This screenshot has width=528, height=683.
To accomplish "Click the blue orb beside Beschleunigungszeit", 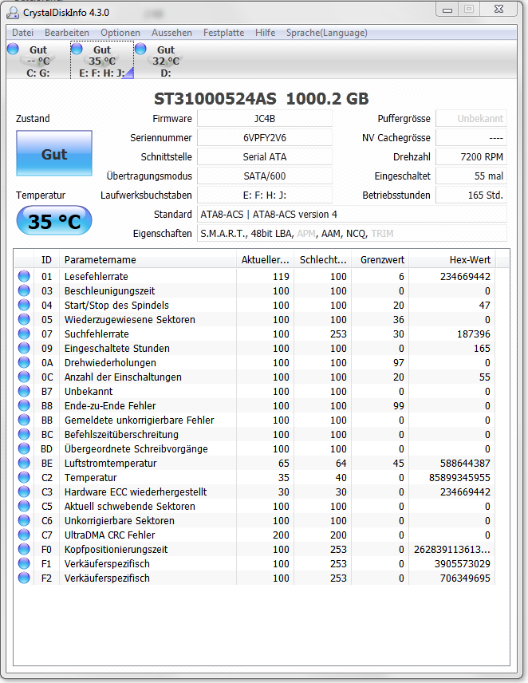I will (x=24, y=290).
